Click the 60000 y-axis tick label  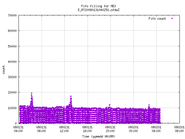click(x=12, y=31)
